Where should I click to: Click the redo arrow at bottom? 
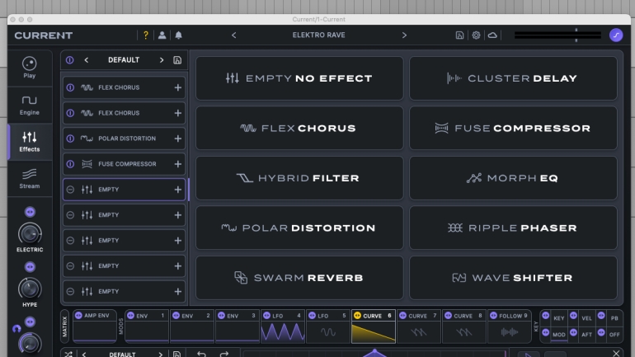click(224, 355)
